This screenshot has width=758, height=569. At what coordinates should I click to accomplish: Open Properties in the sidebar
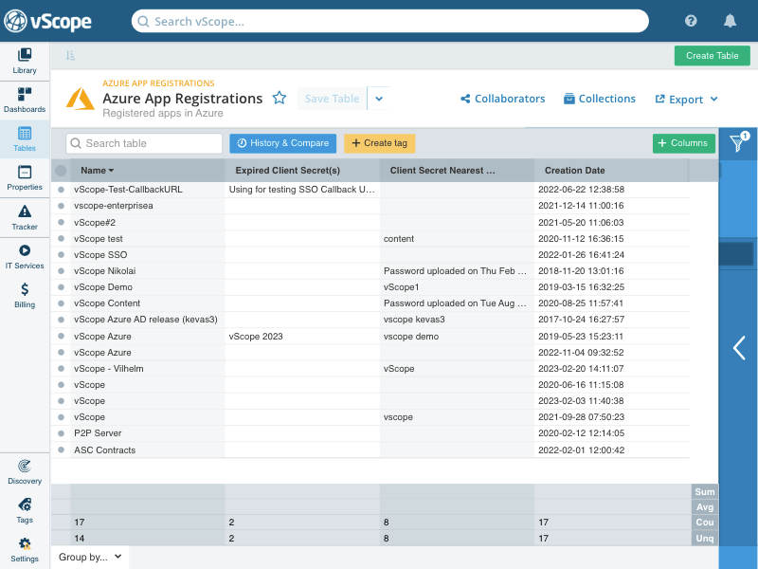point(25,178)
